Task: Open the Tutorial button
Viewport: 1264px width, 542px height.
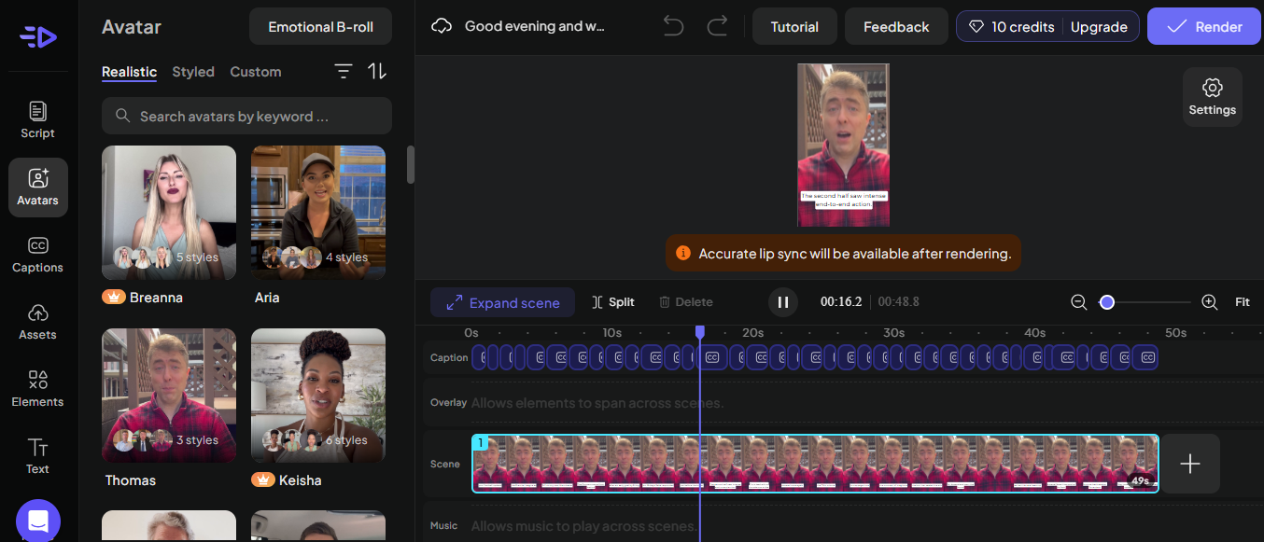Action: [x=794, y=27]
